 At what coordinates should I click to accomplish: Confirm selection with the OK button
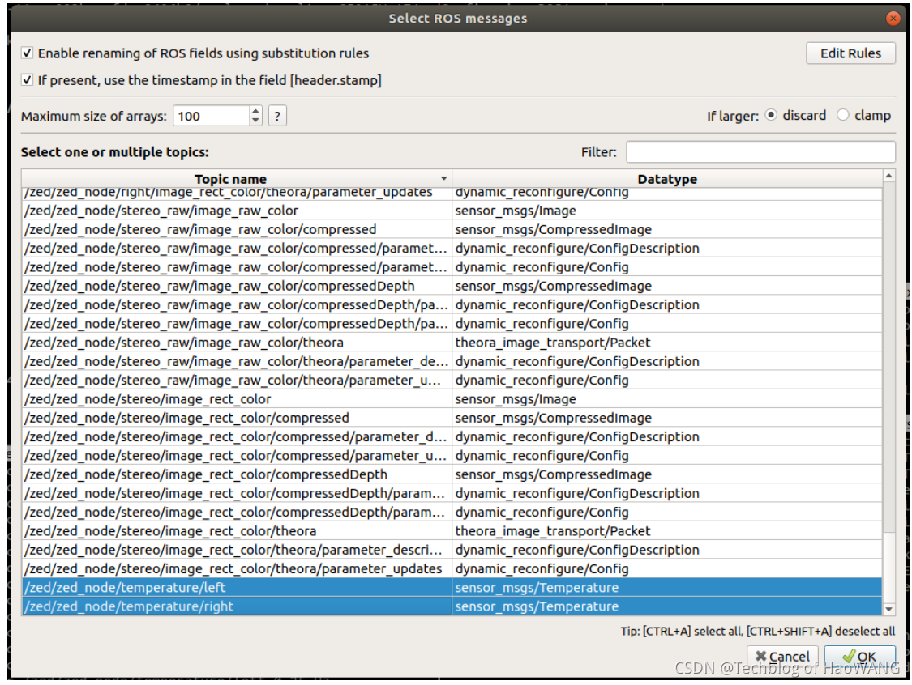(x=859, y=657)
